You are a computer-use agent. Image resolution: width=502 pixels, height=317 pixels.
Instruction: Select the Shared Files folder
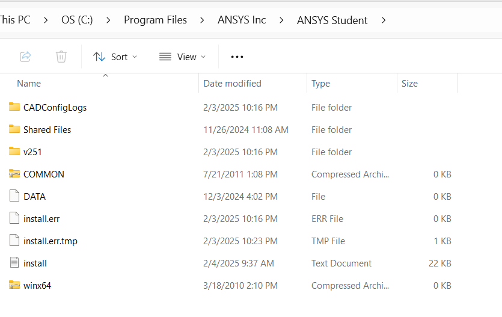pos(47,129)
